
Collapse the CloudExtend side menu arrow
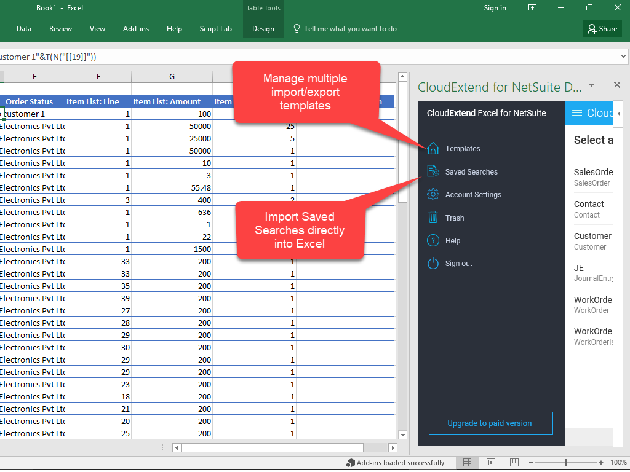pyautogui.click(x=619, y=114)
